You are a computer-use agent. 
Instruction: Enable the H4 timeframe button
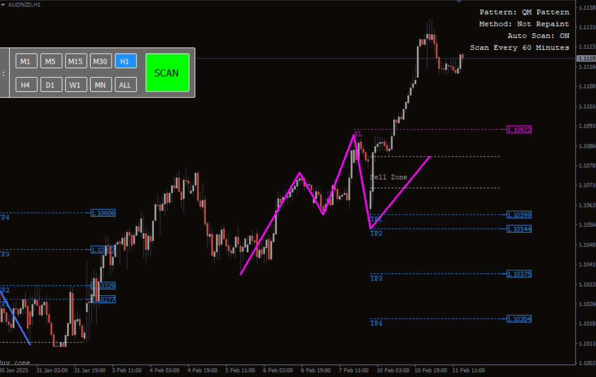(x=26, y=85)
